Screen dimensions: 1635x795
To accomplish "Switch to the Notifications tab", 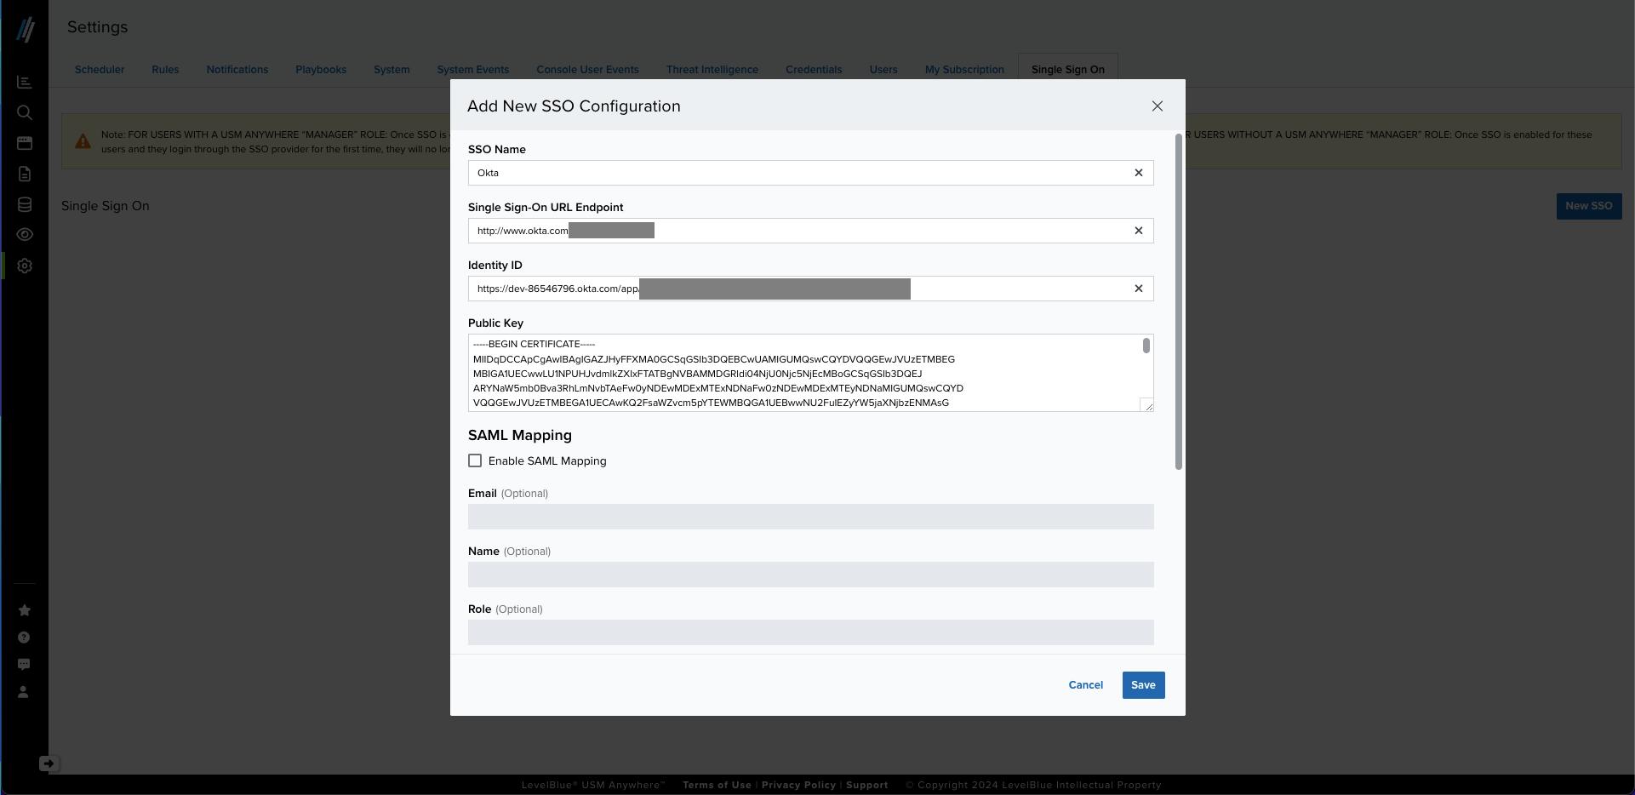I will pos(237,70).
